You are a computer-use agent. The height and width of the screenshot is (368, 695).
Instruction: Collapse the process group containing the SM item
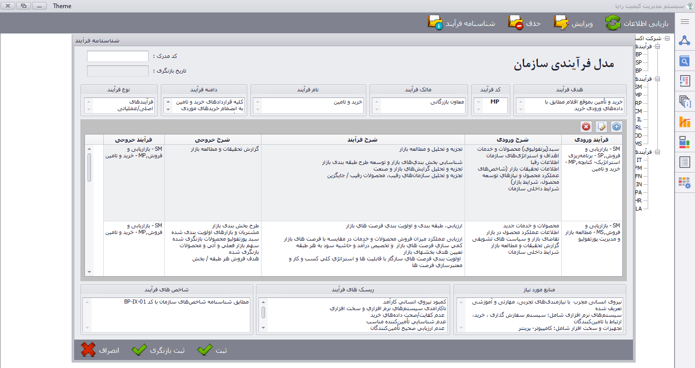point(657,79)
